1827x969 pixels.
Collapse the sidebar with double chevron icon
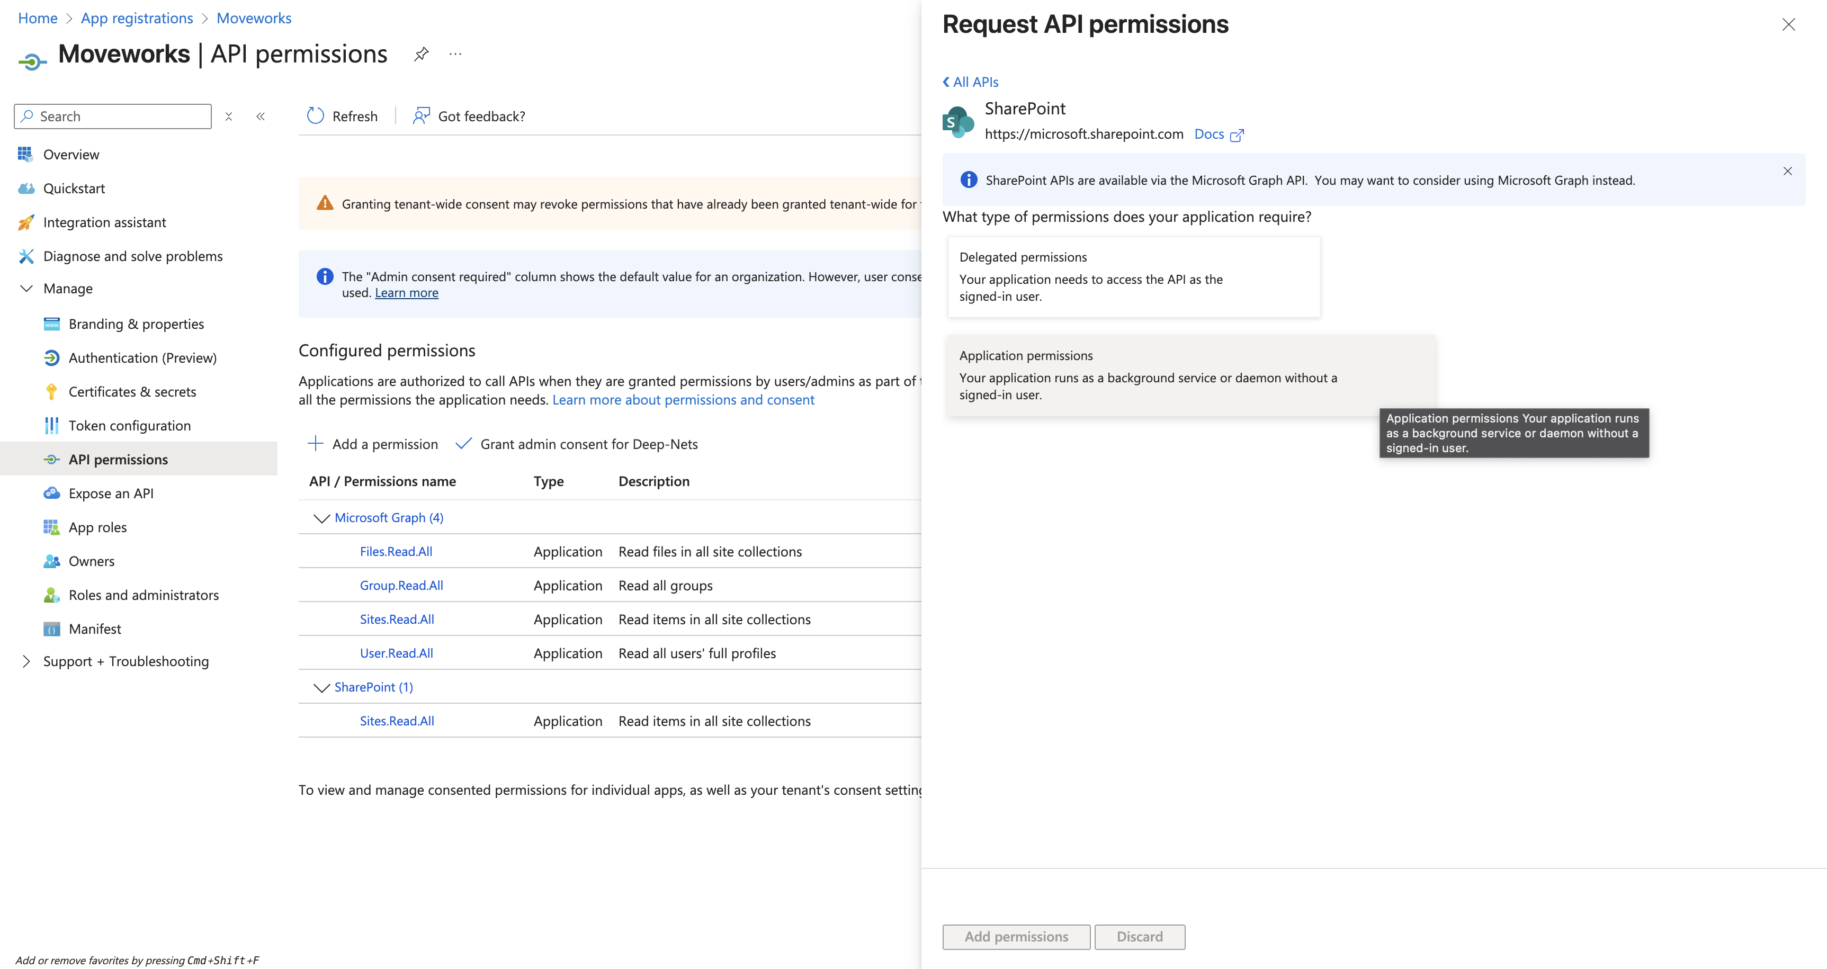[261, 116]
